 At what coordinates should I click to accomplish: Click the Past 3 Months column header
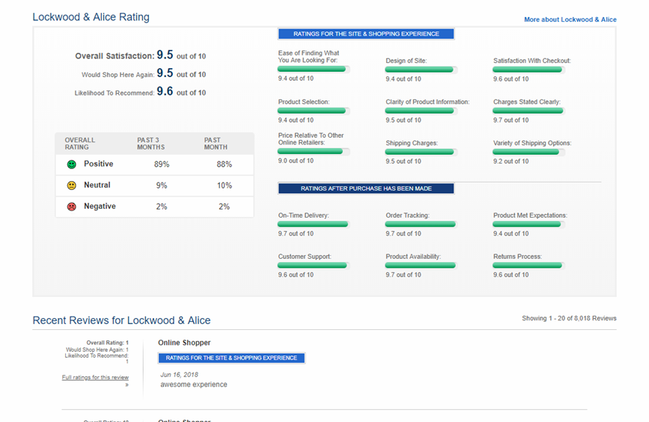[x=150, y=144]
